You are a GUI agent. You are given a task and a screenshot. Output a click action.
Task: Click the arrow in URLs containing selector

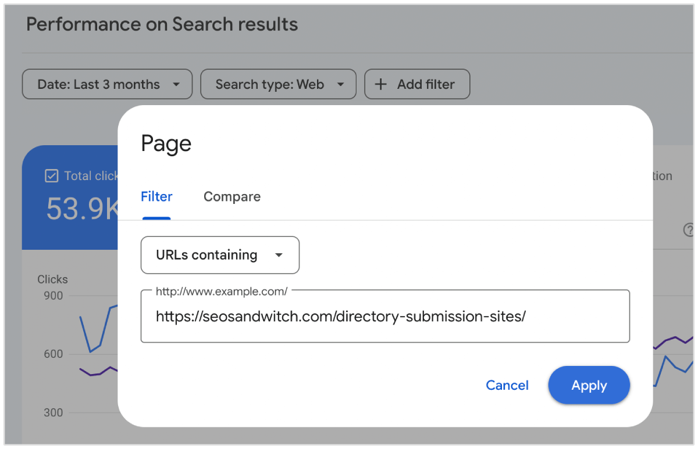point(279,255)
